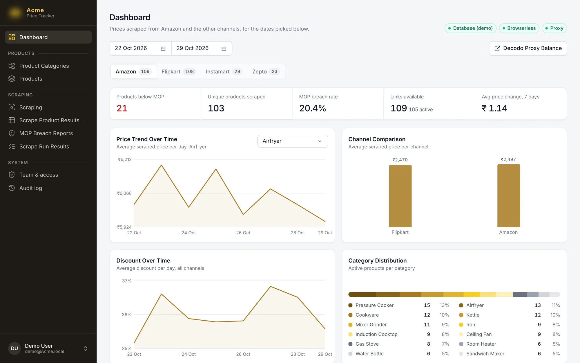
Task: Click the Proxy status badge
Action: click(554, 28)
